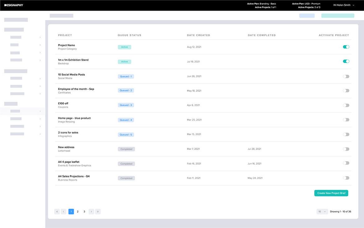Select page 2 in pagination

[x=78, y=211]
